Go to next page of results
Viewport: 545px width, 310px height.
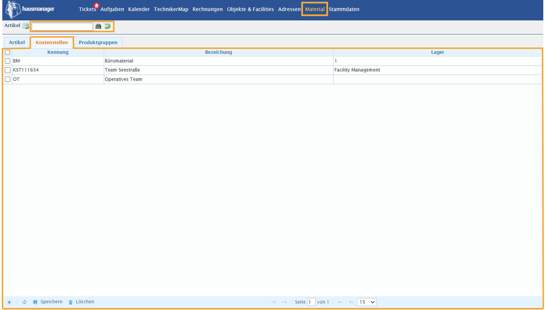[x=340, y=302]
